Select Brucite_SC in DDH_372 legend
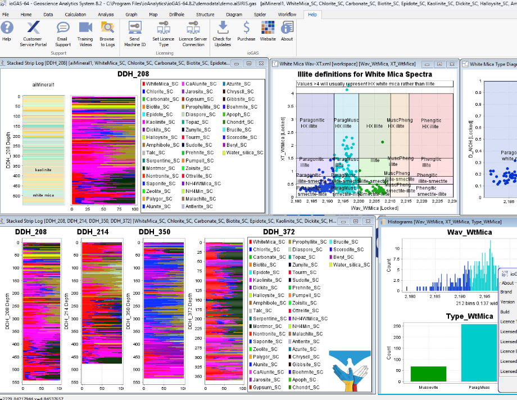 click(343, 242)
